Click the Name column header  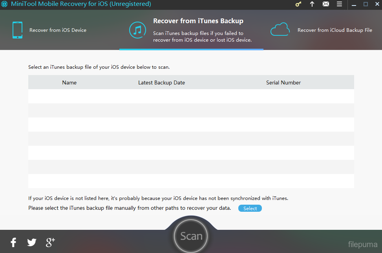click(69, 82)
